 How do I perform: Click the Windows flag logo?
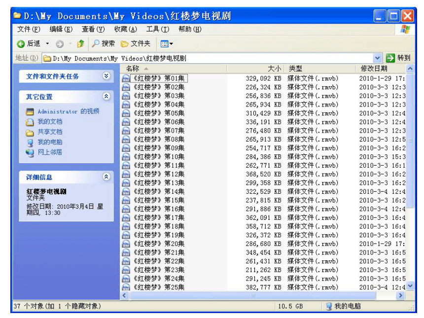click(405, 29)
